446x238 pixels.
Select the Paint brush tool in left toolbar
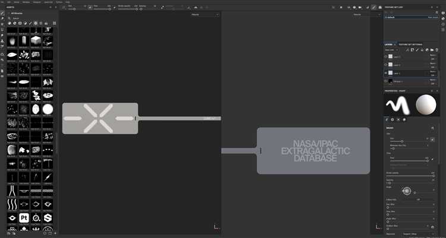2,13
